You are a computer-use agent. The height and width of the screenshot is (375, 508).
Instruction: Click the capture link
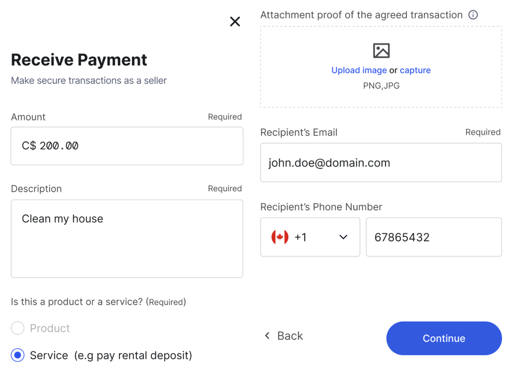(x=415, y=70)
